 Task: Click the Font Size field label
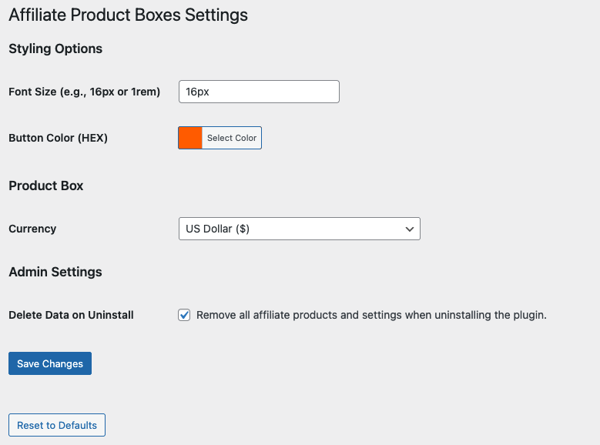[84, 92]
